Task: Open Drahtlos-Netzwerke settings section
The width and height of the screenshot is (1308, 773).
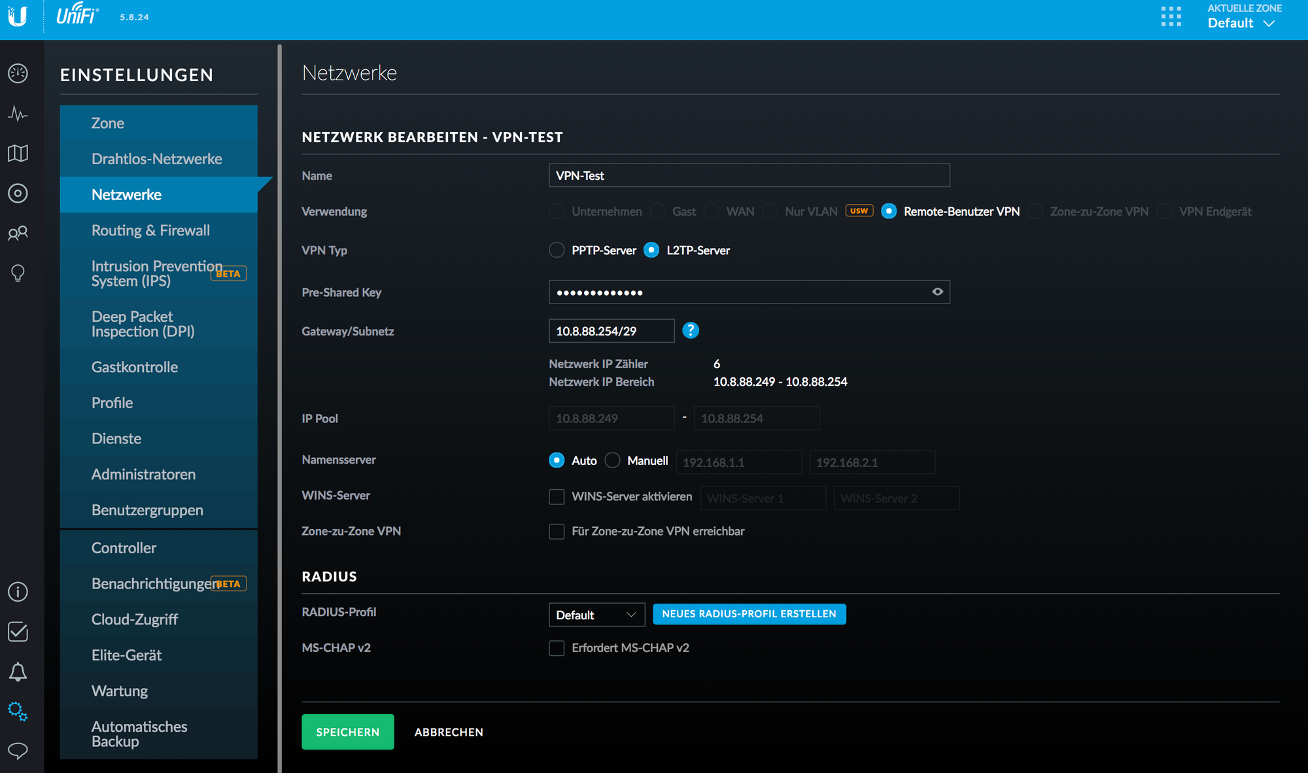Action: [x=156, y=159]
